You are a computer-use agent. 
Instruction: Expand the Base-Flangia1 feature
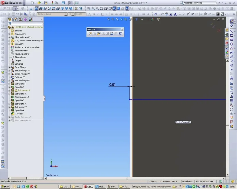9,67
